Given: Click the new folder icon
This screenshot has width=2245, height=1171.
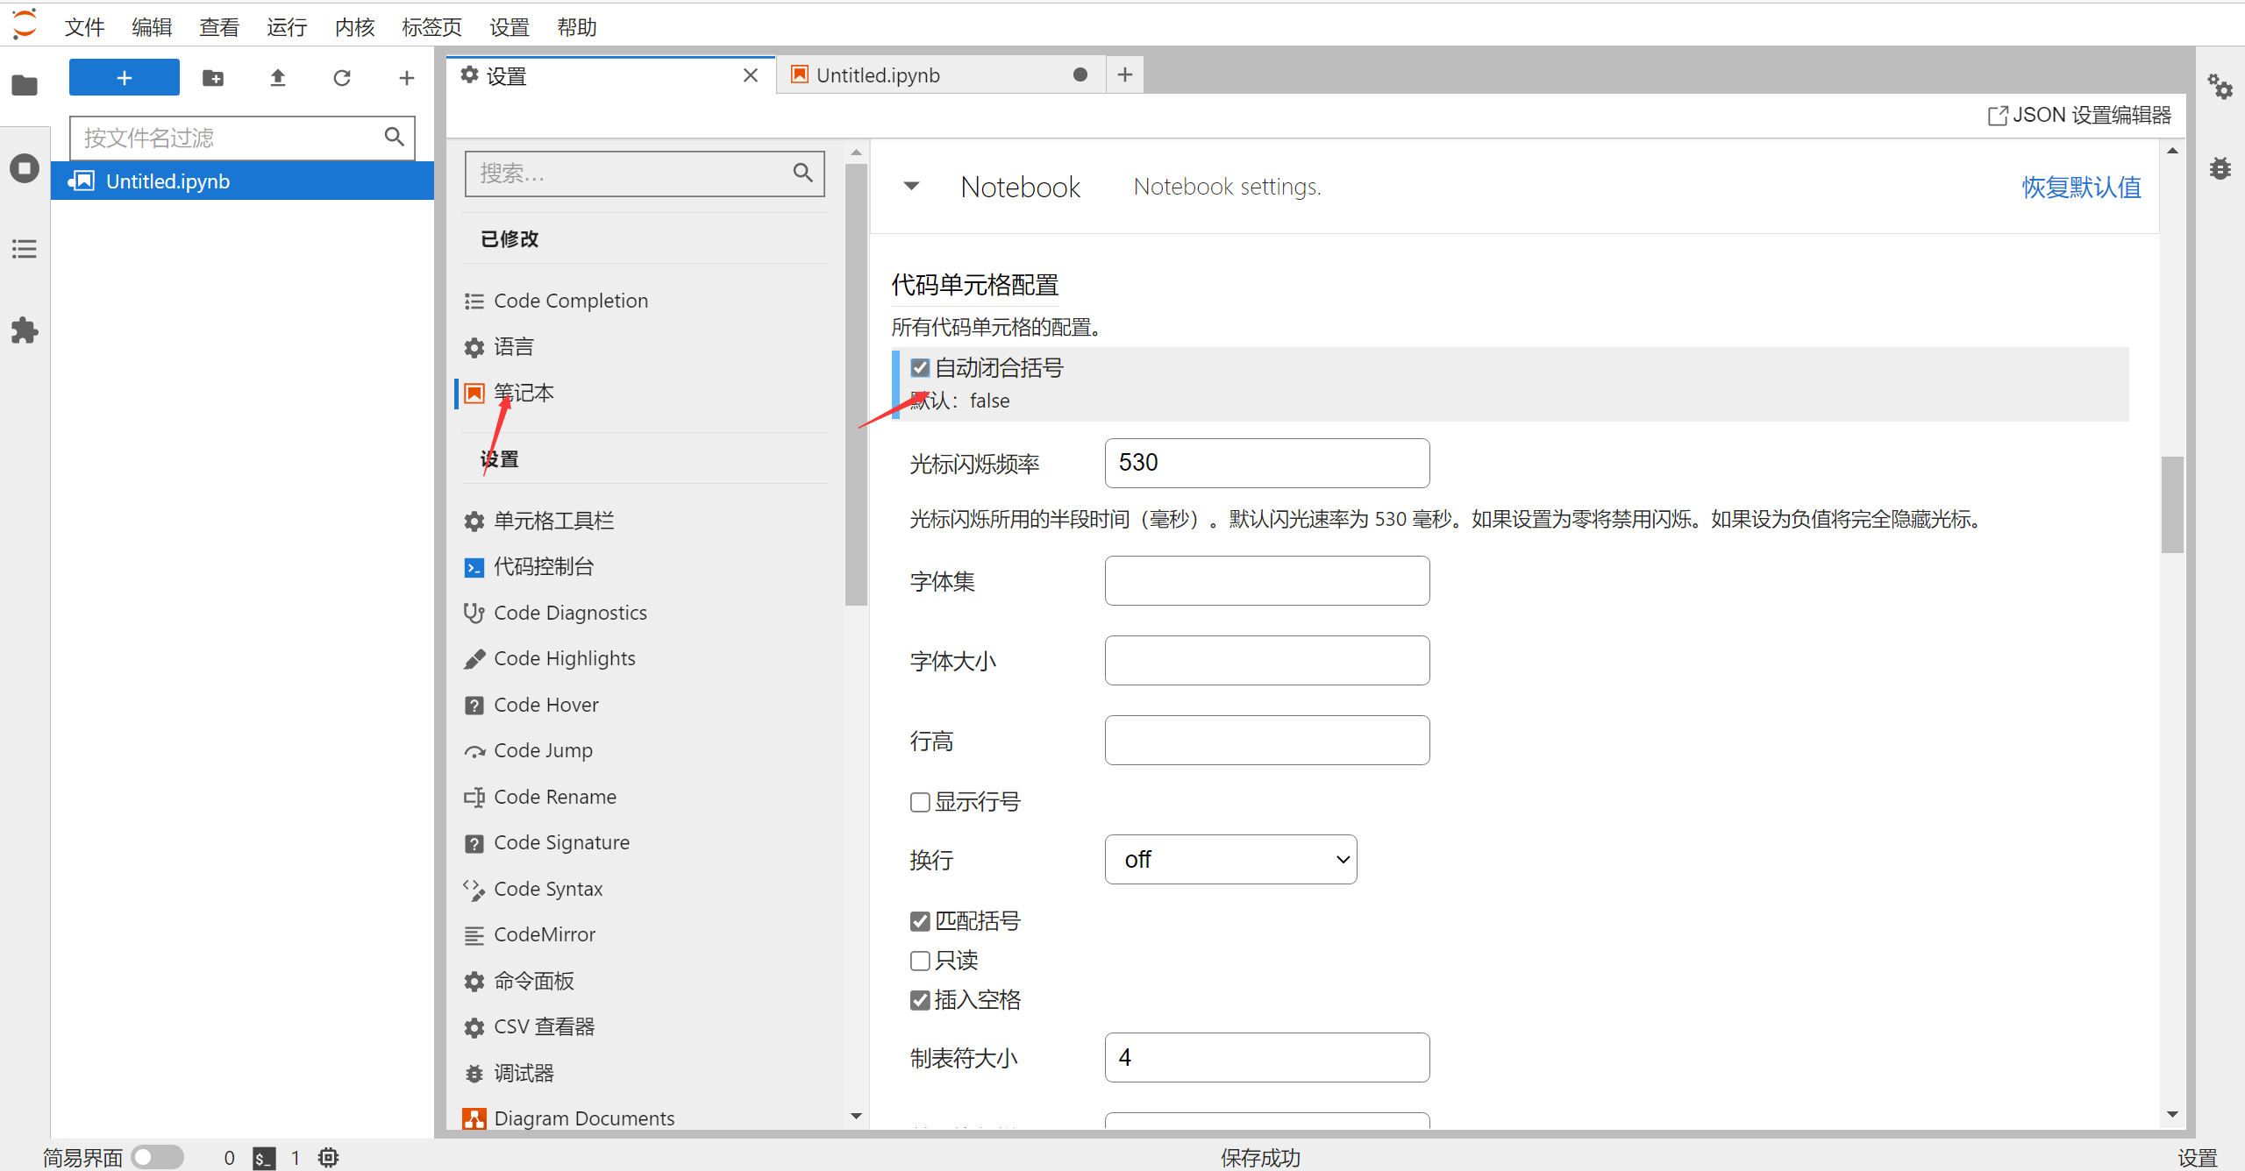Looking at the screenshot, I should point(213,78).
